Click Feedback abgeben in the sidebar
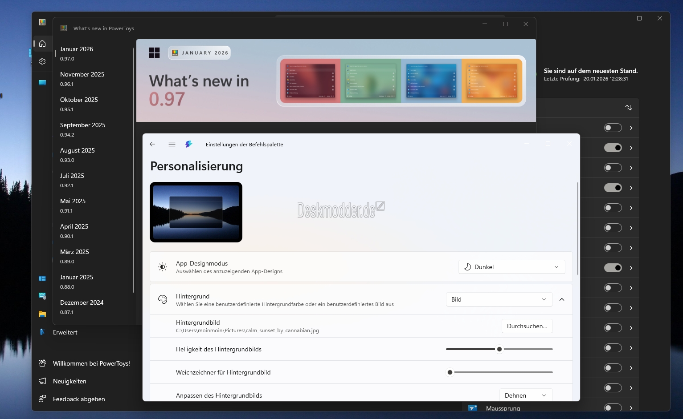Screen dimensions: 683x419 pyautogui.click(x=79, y=399)
